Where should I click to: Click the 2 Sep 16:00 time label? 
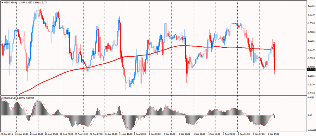[x=170, y=134]
